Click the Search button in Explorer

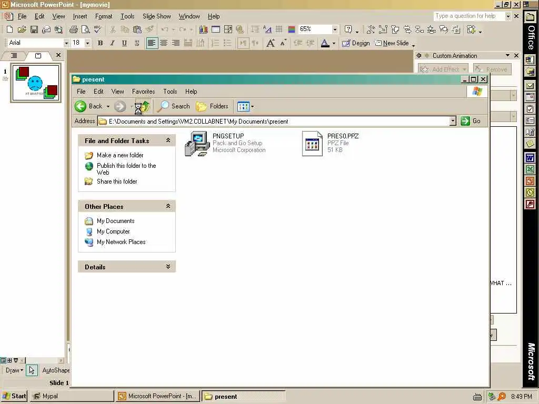(174, 106)
